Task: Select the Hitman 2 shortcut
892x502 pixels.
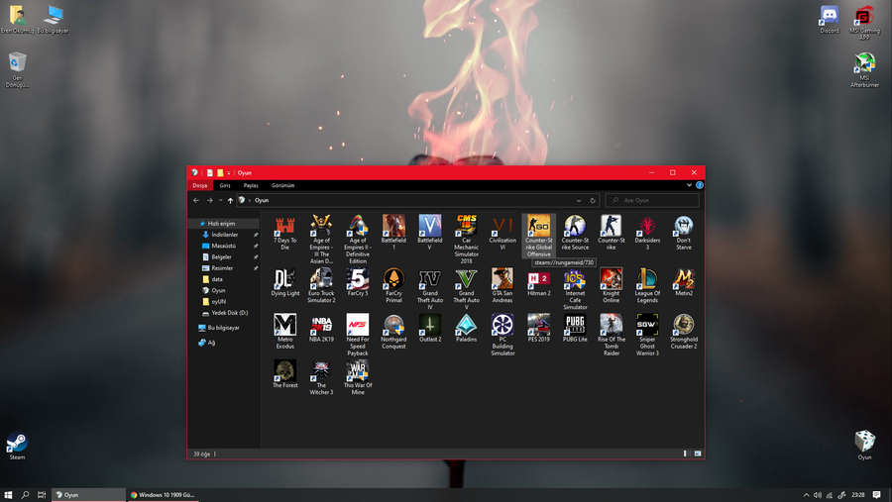Action: (x=539, y=282)
